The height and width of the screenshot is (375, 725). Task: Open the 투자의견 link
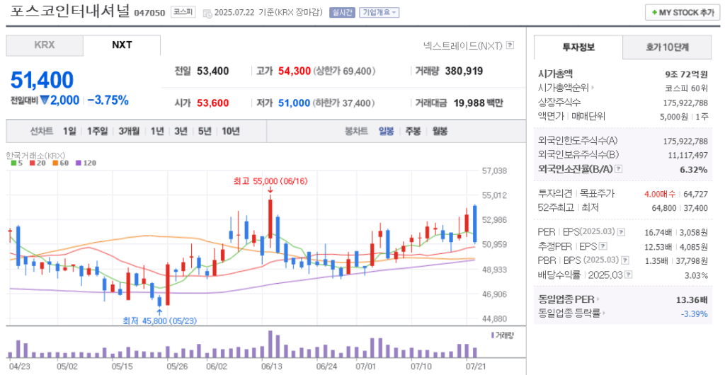555,193
